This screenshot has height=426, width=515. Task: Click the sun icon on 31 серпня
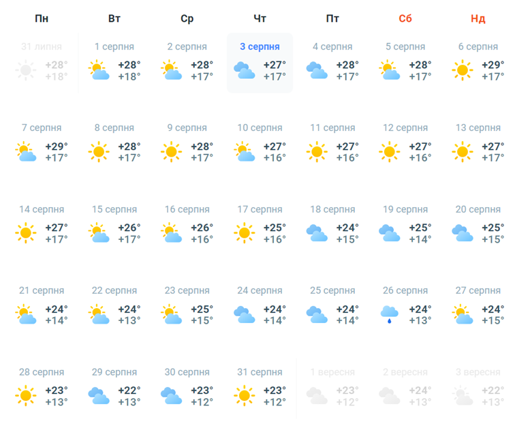pyautogui.click(x=244, y=395)
